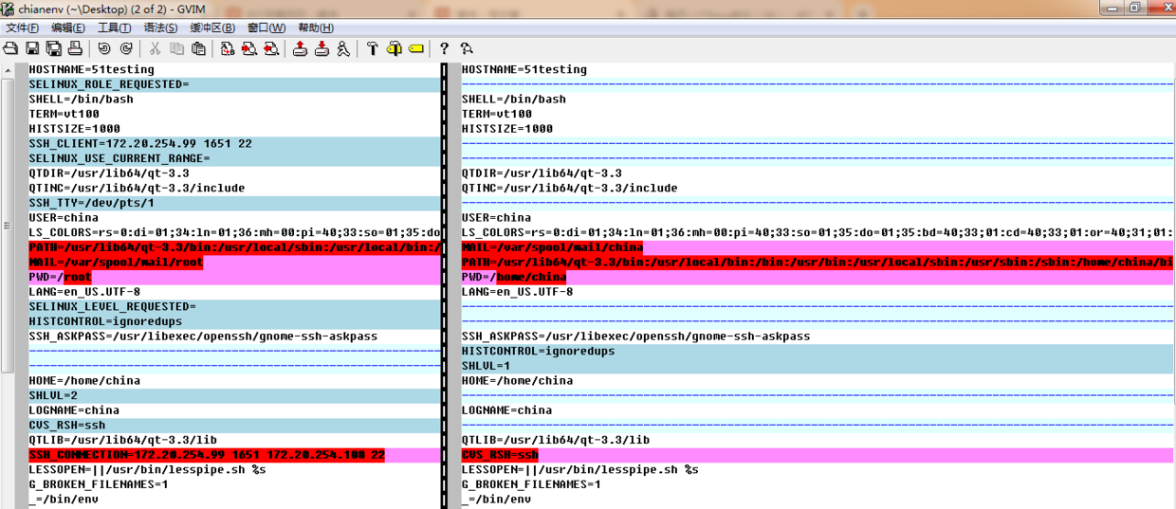Click LS_COLORS= line in right pane

818,232
